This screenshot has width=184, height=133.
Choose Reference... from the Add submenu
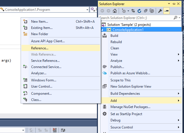40,48
